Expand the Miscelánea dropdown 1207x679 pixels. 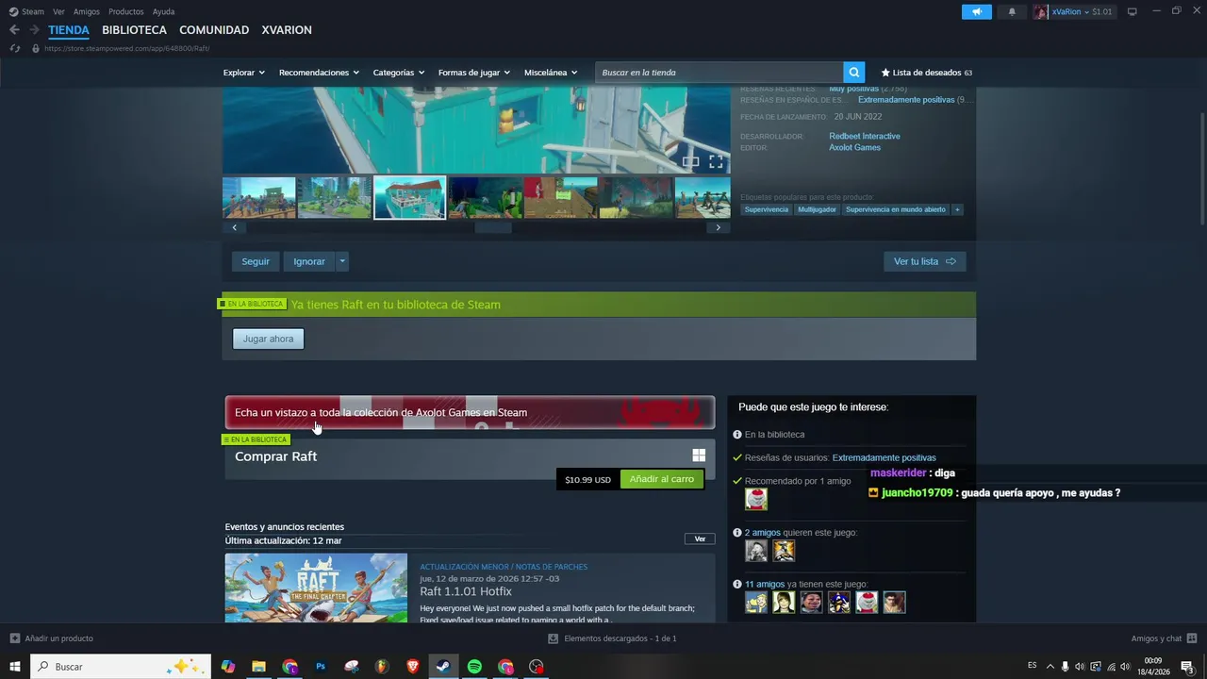point(551,73)
